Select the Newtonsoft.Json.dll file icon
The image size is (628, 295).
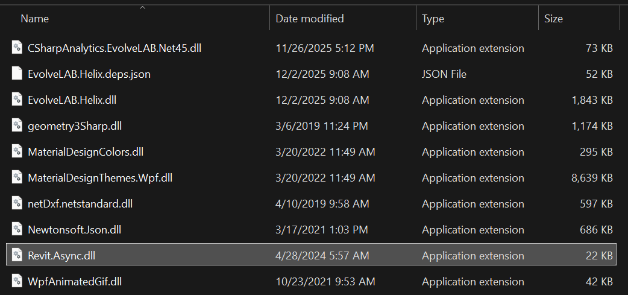(17, 230)
